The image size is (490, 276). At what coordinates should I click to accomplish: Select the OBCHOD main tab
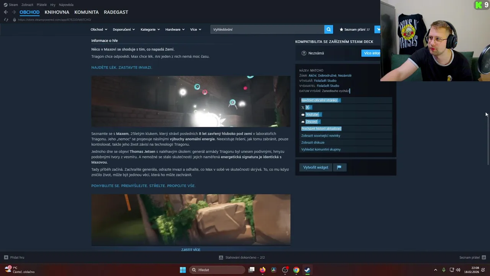click(29, 12)
